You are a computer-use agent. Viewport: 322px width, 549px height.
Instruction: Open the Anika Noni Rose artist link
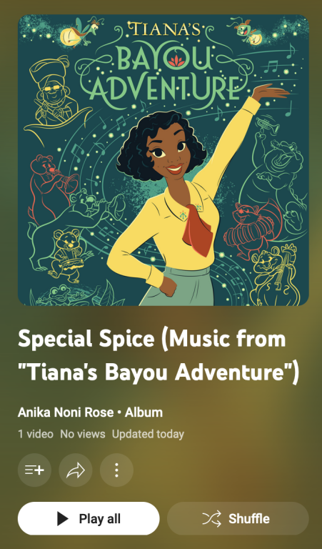pyautogui.click(x=66, y=412)
